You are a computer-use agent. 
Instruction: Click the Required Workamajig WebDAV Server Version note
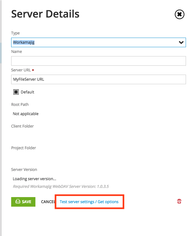click(61, 187)
